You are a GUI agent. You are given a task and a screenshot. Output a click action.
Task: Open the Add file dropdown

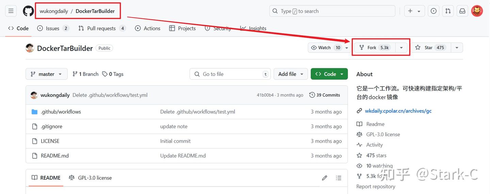(291, 74)
